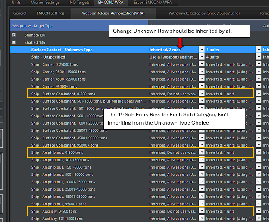Select Ship - Amphibious, 25001-45000 tons row
This screenshot has height=222, width=269.
(140, 189)
